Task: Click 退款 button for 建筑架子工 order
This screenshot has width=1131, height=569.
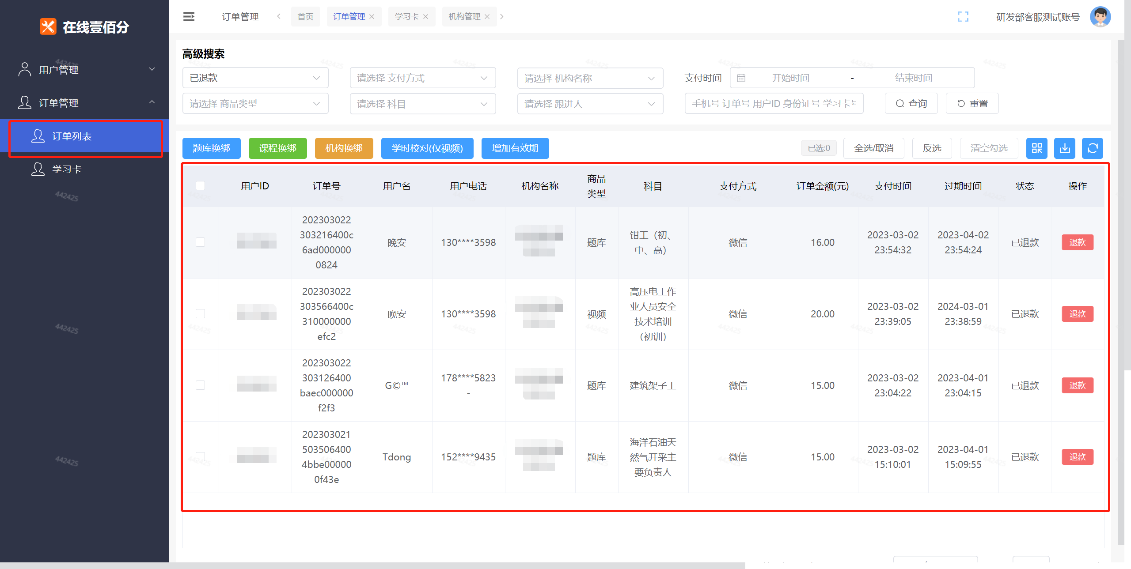Action: (x=1078, y=385)
